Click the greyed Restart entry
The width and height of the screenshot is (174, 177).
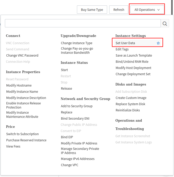click(x=66, y=76)
